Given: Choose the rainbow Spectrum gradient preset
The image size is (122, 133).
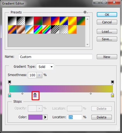Looking at the screenshot, I should click(x=38, y=29).
